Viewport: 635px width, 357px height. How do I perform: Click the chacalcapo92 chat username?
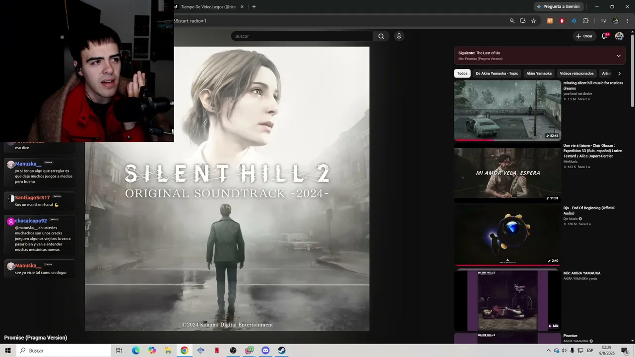coord(31,221)
